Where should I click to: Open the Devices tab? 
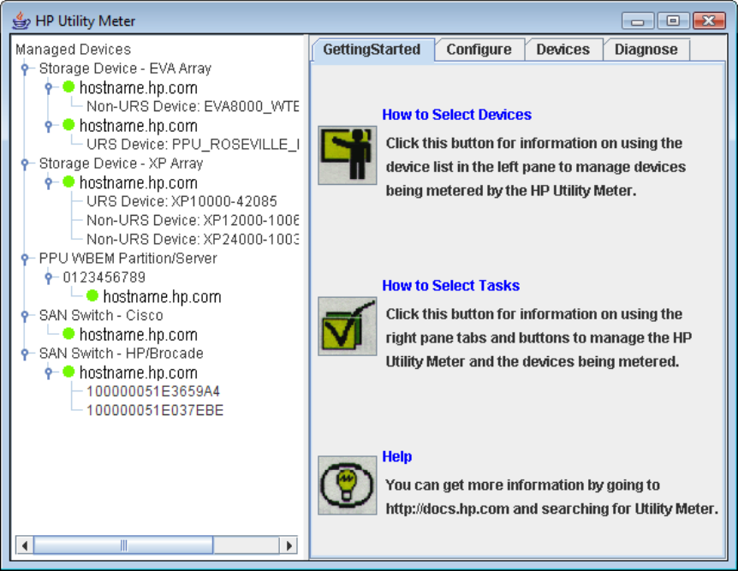[562, 50]
